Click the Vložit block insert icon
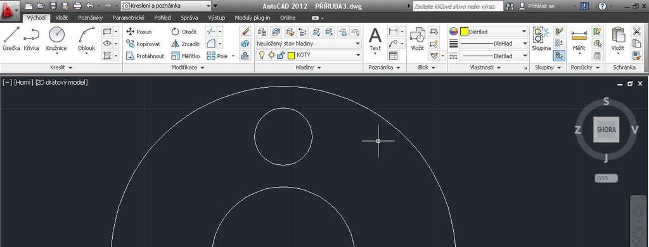 [x=417, y=39]
